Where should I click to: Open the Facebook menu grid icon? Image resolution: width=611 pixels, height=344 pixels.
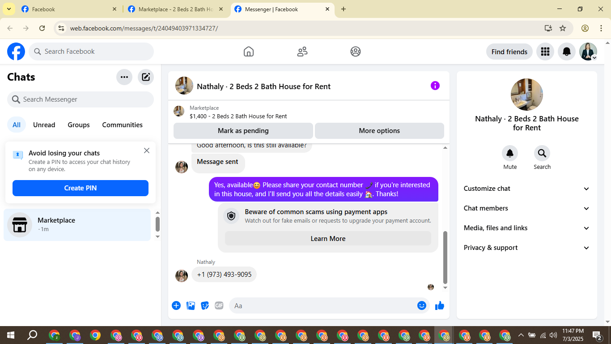[545, 52]
